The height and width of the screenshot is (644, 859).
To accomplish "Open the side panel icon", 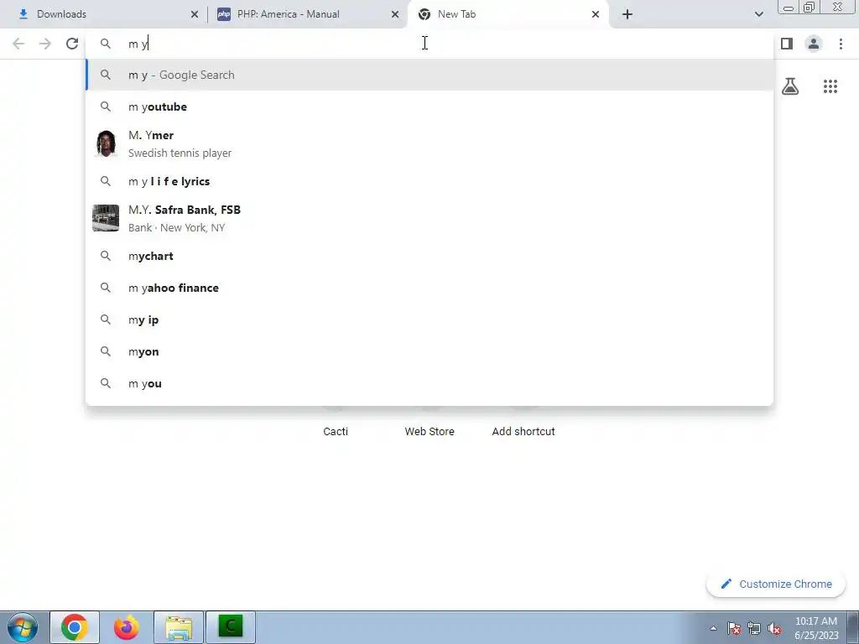I will click(x=787, y=44).
